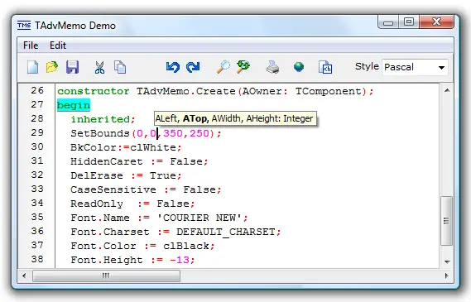The image size is (471, 302).
Task: Click line number 38 in gutter
Action: 37,259
